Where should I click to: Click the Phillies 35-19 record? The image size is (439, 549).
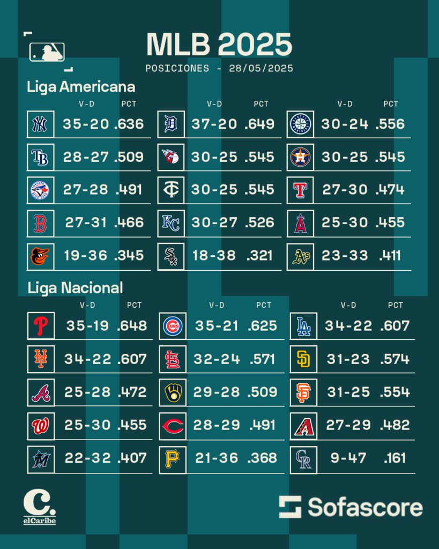[88, 326]
